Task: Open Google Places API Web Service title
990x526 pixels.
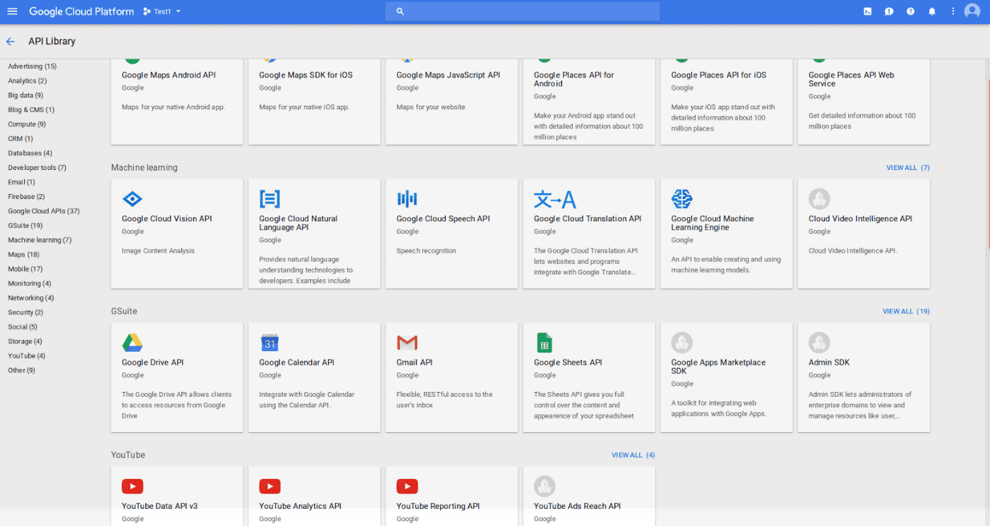Action: [852, 79]
